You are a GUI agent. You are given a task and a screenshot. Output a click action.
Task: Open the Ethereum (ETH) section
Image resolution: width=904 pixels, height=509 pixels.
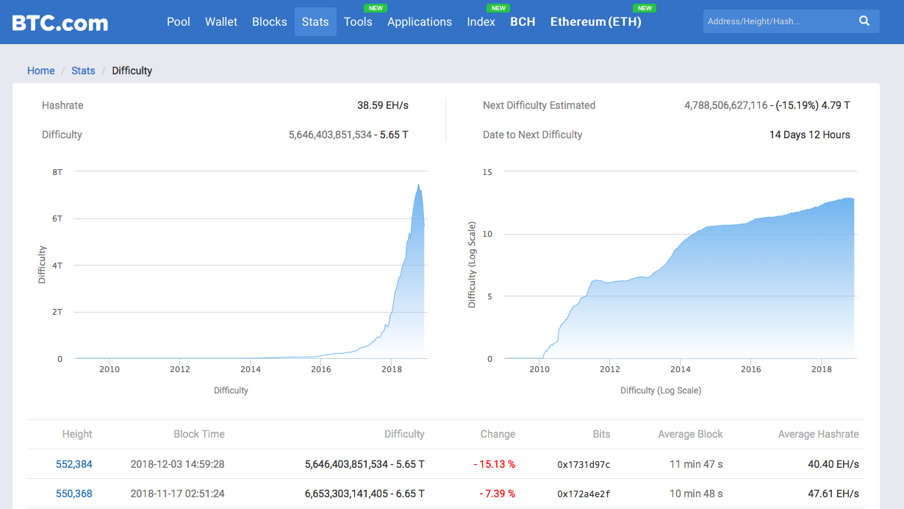click(596, 22)
